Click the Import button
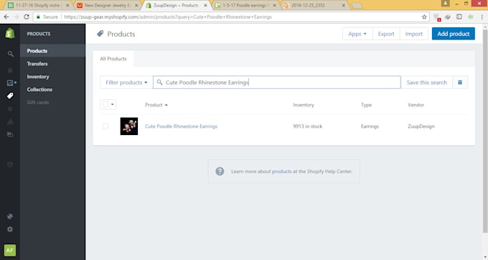The height and width of the screenshot is (260, 488). pos(414,34)
